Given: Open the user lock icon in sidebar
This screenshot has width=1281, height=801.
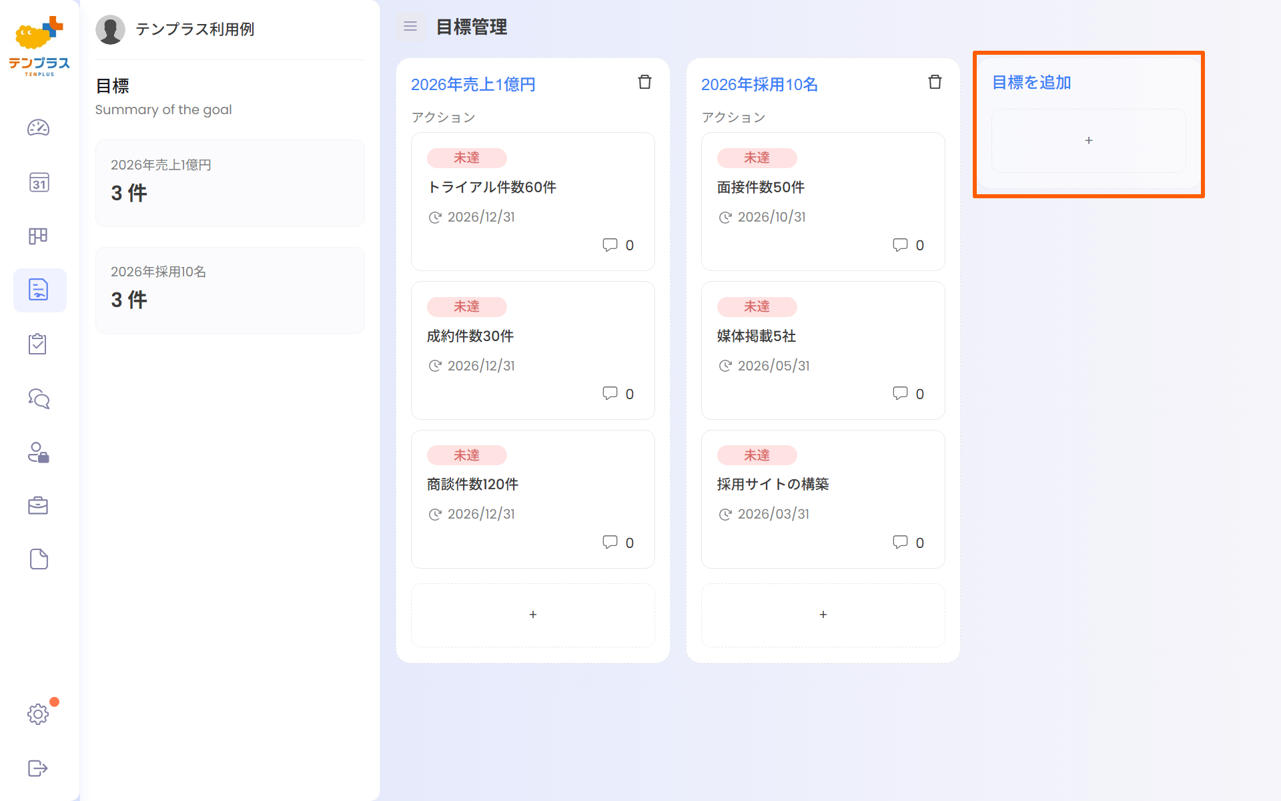Looking at the screenshot, I should click(39, 453).
